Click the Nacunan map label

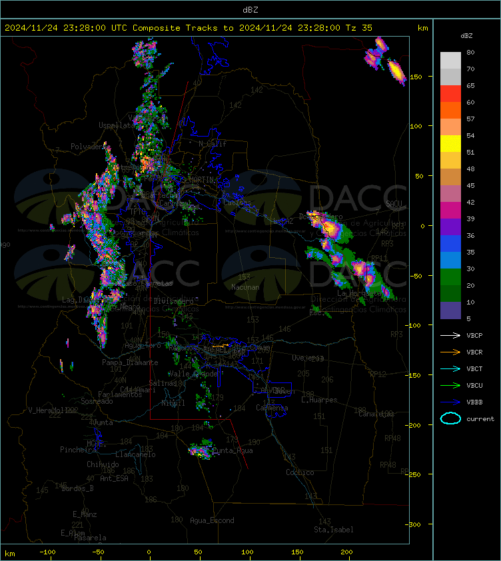pyautogui.click(x=245, y=287)
